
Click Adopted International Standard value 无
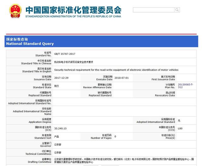[x=179, y=120]
